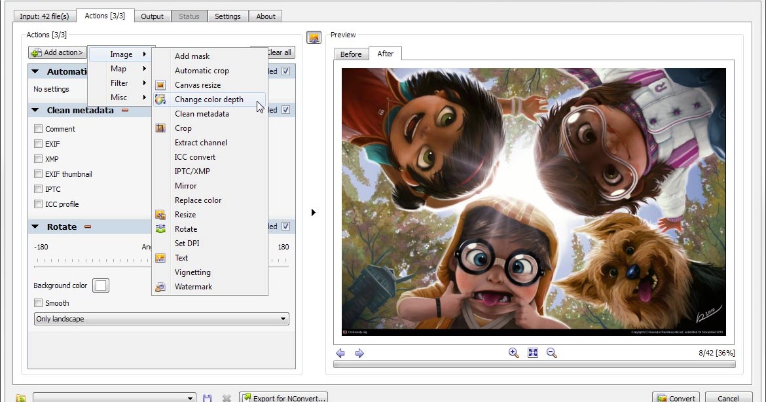Open the About tab
Image resolution: width=766 pixels, height=402 pixels.
click(266, 16)
